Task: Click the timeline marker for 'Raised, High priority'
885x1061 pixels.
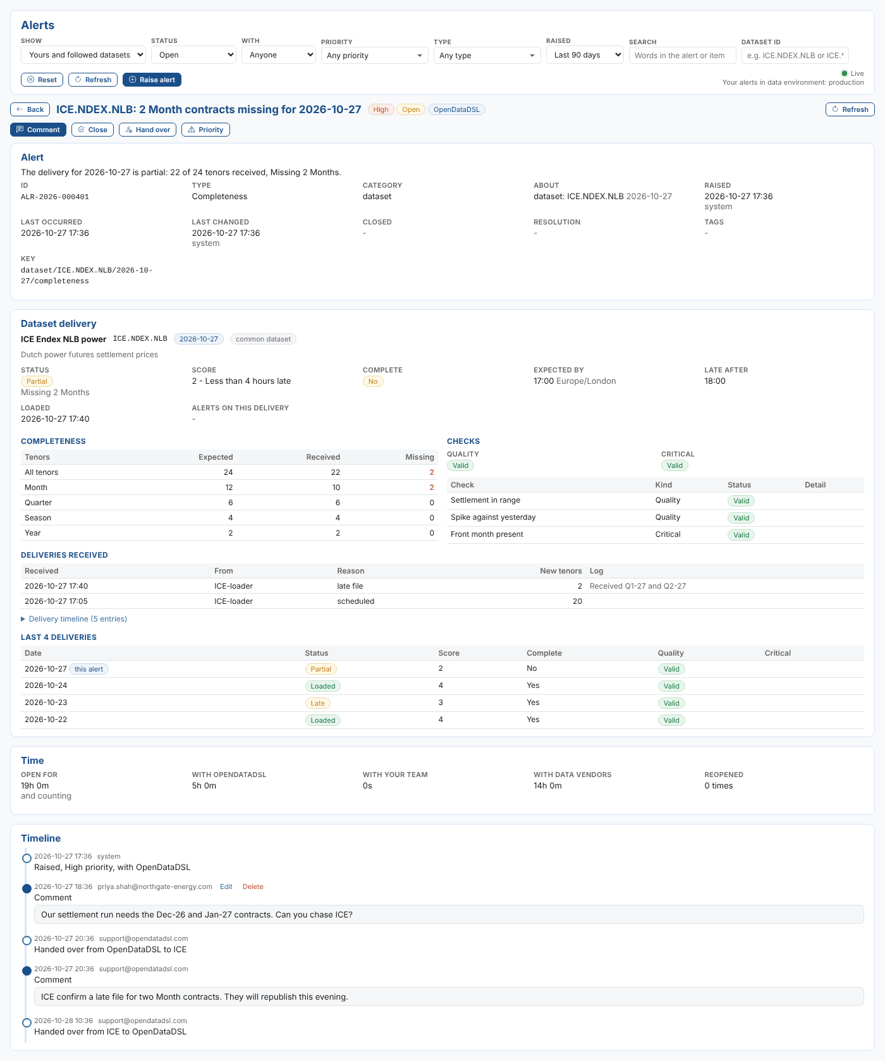Action: (x=27, y=859)
